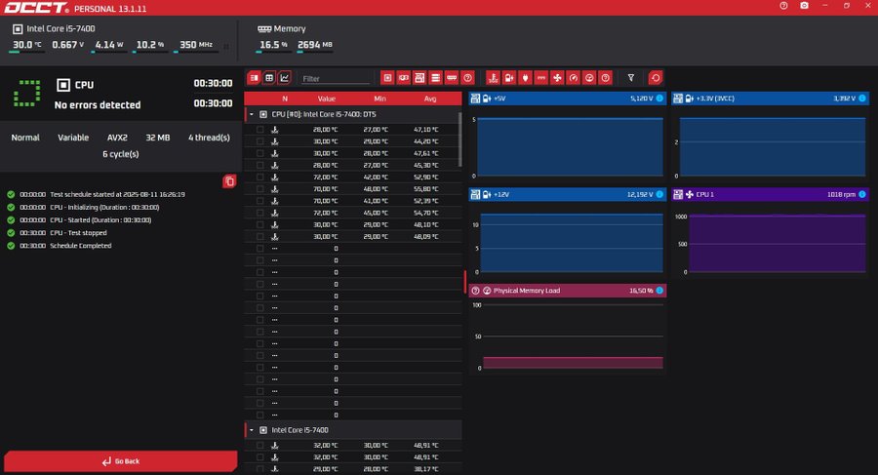The height and width of the screenshot is (475, 878).
Task: Open the help icon in title bar
Action: coord(783,6)
